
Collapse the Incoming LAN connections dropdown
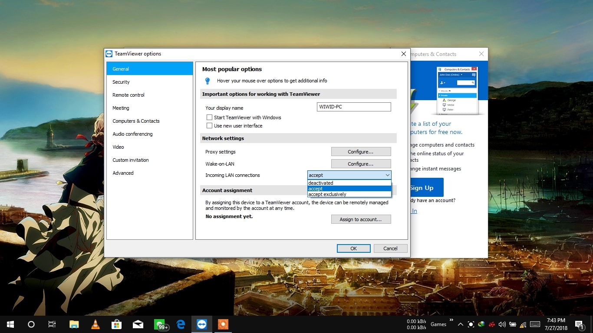(387, 175)
